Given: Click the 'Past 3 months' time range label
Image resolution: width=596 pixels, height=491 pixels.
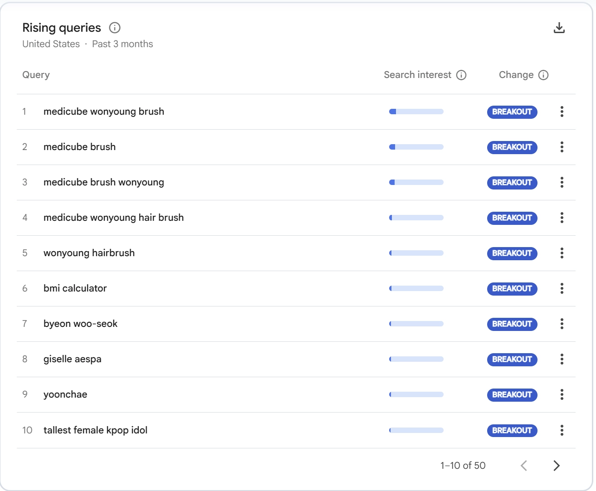Looking at the screenshot, I should 122,44.
